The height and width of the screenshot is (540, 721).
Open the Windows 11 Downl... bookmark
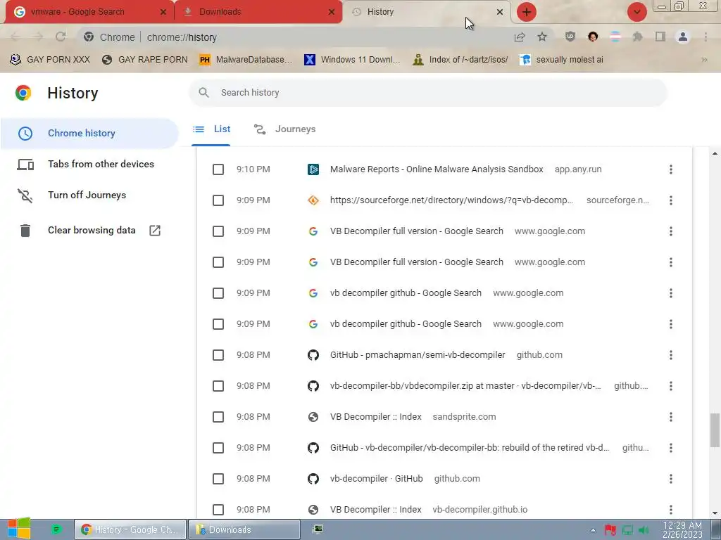[353, 60]
